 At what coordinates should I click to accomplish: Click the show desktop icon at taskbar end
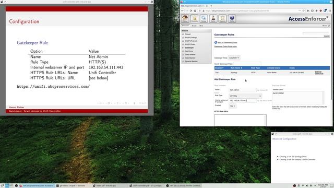(331, 186)
